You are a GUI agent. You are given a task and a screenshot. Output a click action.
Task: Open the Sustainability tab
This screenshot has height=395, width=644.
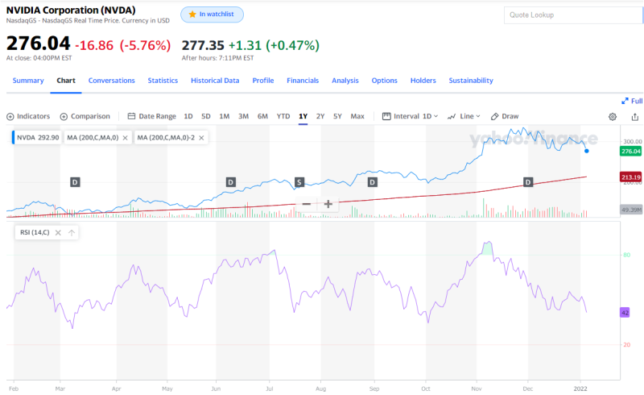(x=471, y=81)
